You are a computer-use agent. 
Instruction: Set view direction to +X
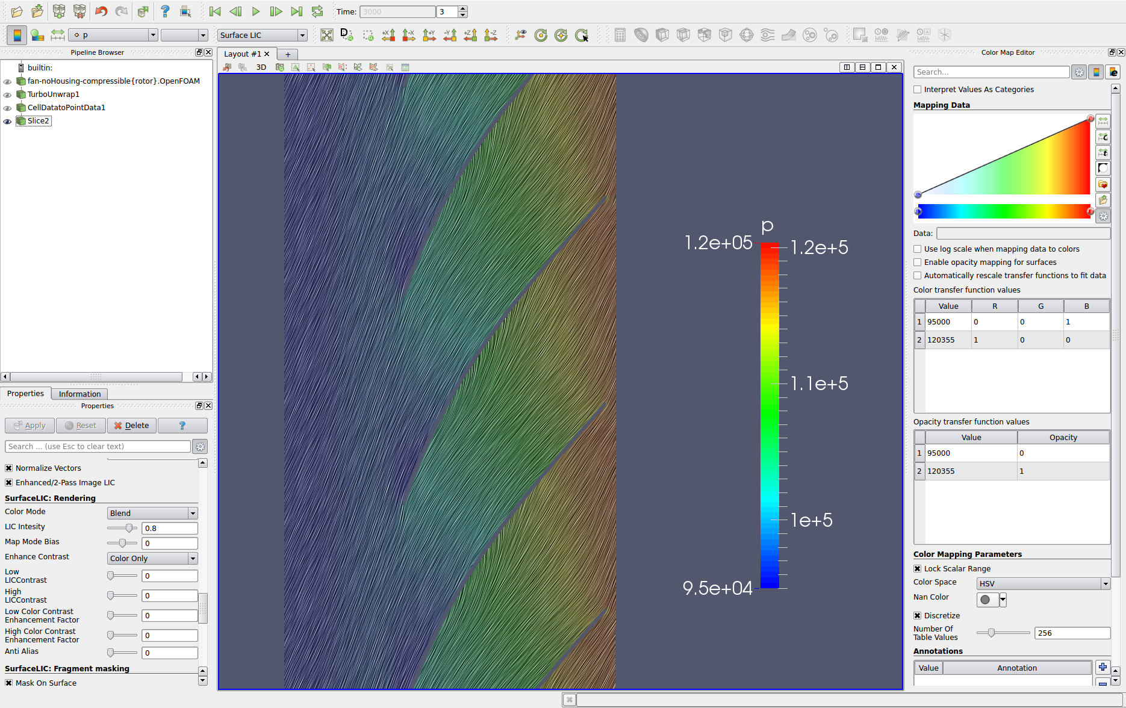coord(388,36)
